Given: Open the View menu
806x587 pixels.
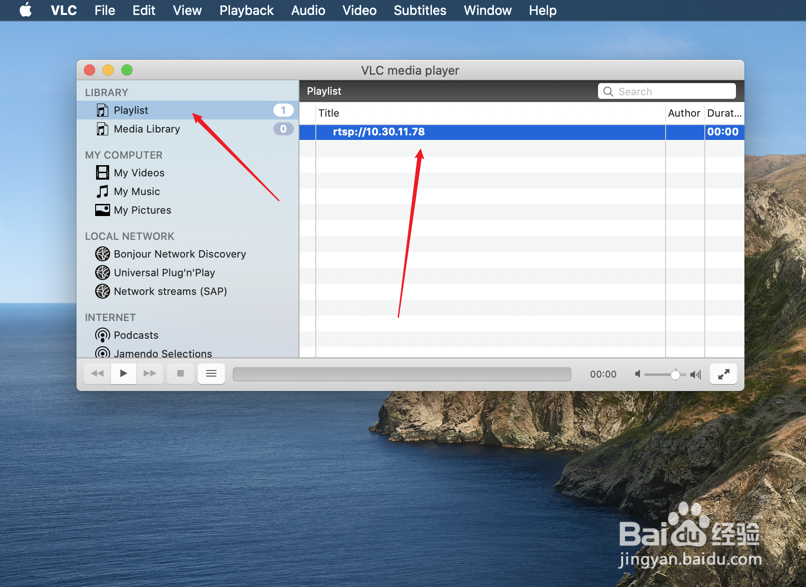Looking at the screenshot, I should point(188,10).
